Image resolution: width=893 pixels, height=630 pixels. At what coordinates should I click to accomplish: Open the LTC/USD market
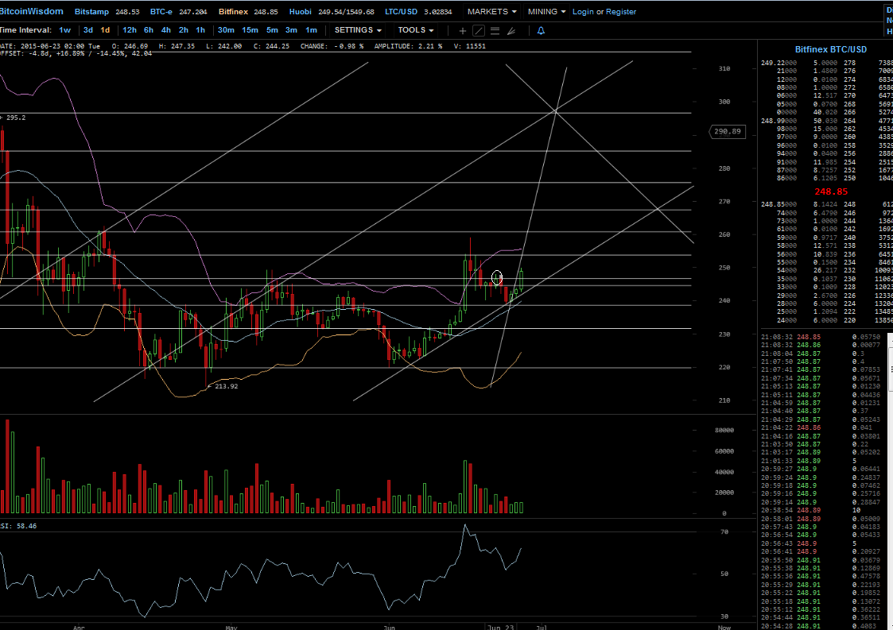point(401,11)
